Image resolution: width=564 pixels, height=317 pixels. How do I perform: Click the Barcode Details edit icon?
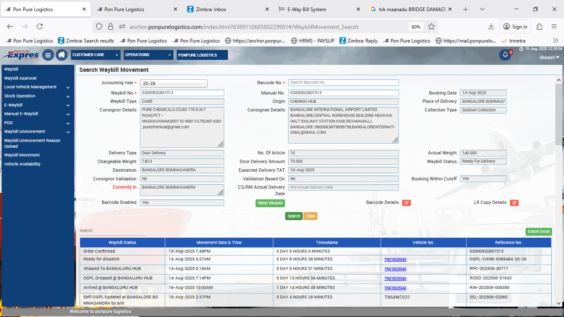[x=406, y=203]
